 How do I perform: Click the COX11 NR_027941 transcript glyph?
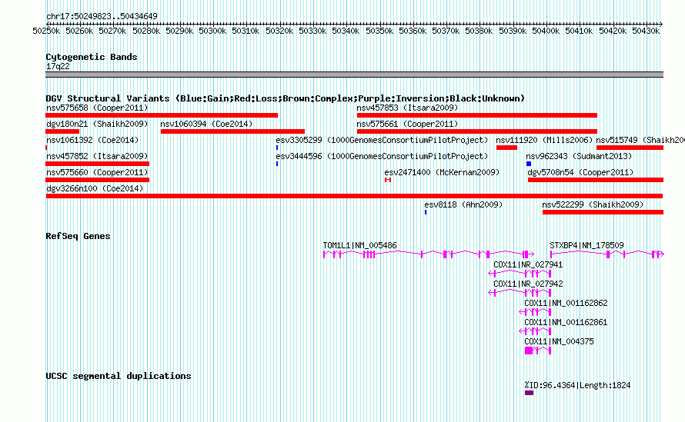pos(520,274)
